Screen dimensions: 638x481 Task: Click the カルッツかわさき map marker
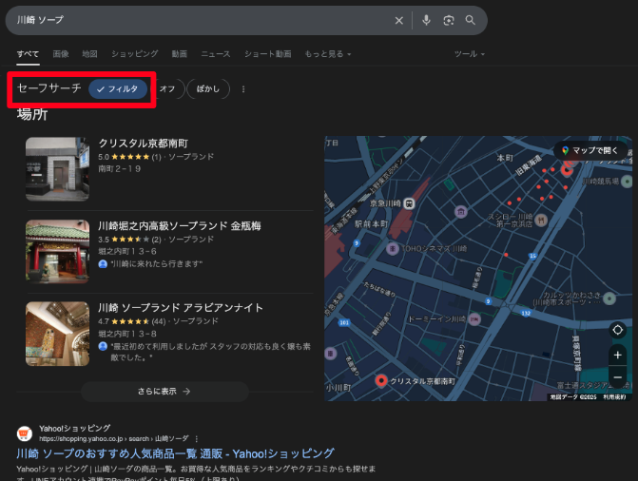[609, 298]
